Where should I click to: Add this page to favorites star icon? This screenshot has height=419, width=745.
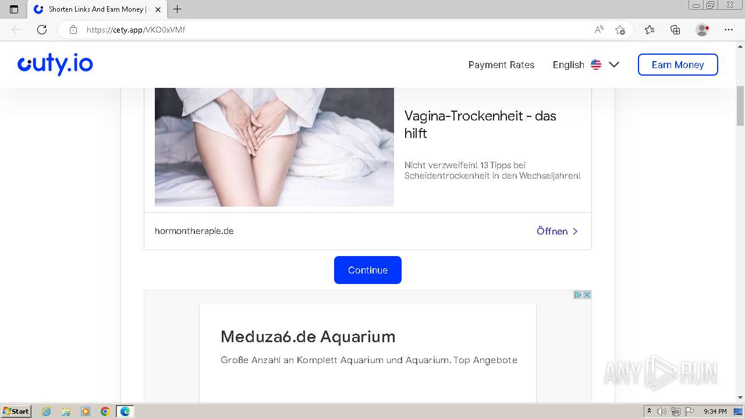pyautogui.click(x=620, y=30)
